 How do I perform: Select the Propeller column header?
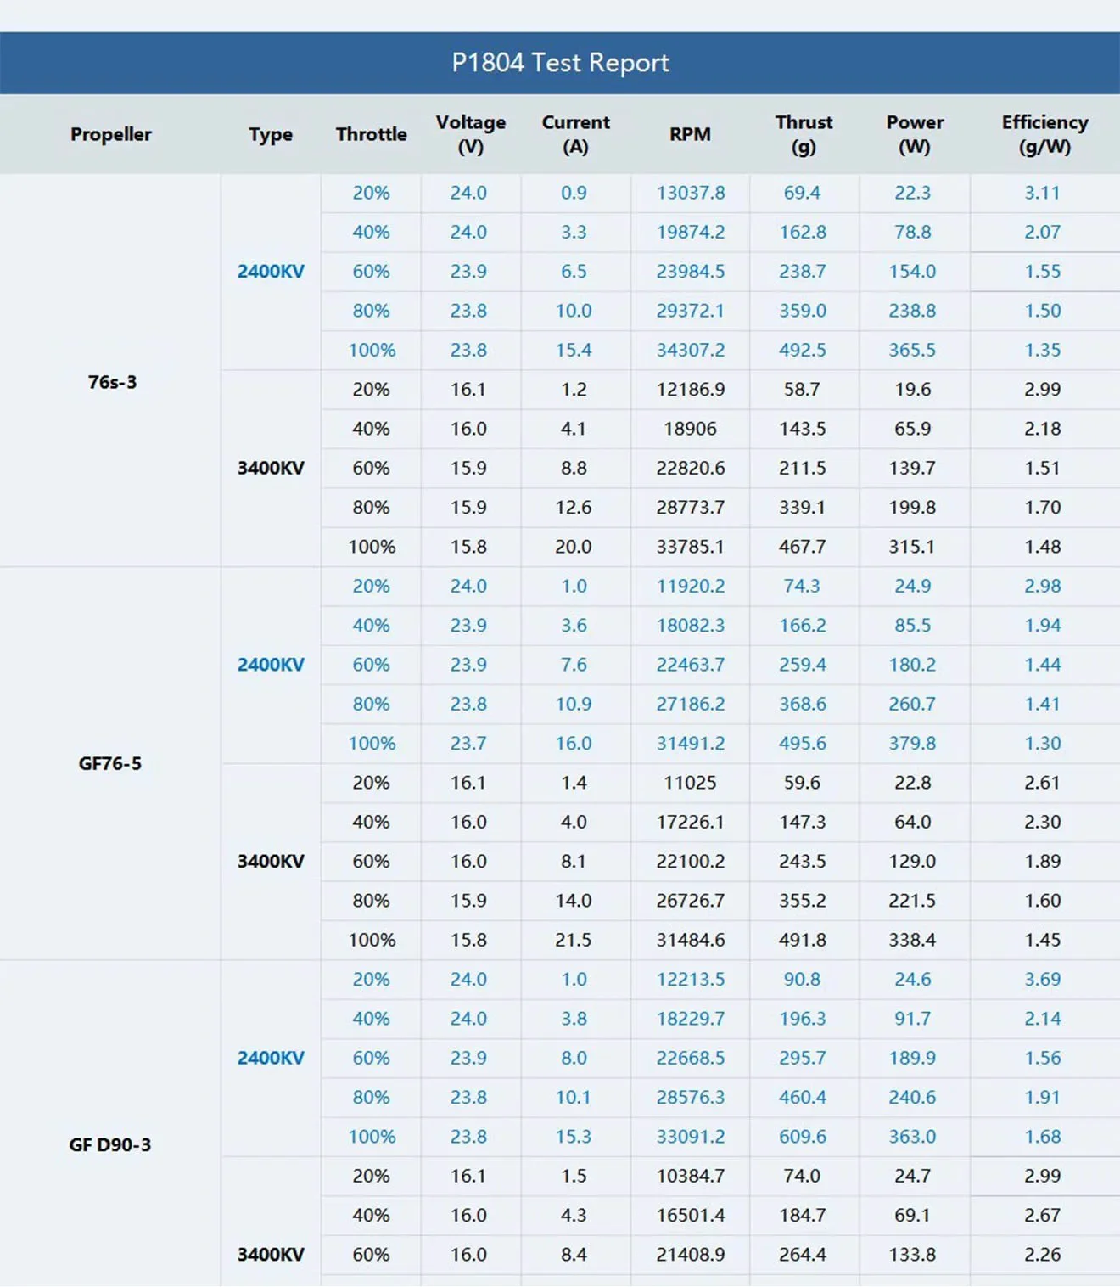tap(111, 134)
